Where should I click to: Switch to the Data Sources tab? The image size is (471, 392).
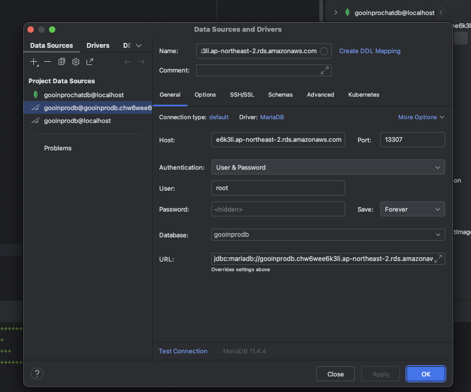52,46
